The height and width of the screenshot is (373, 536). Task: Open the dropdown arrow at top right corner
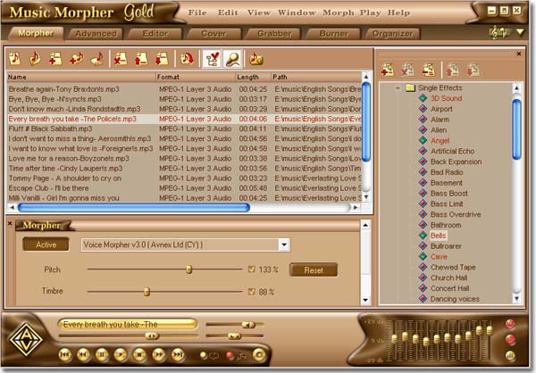[520, 32]
